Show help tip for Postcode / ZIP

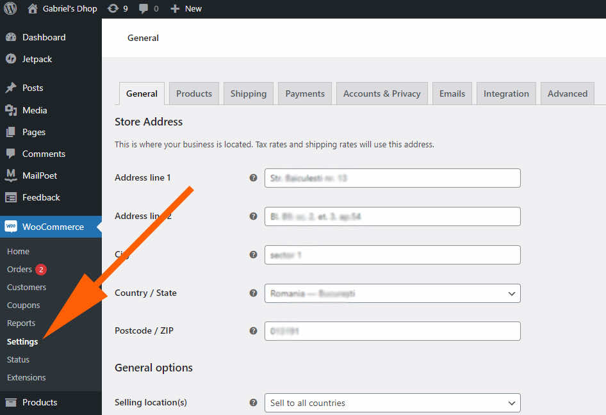(253, 330)
